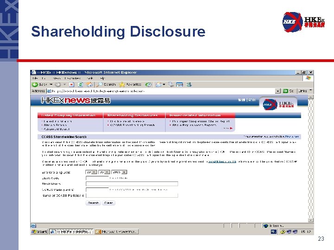
Task: Switch to Traditional Chinese language link
Action: click(242, 100)
